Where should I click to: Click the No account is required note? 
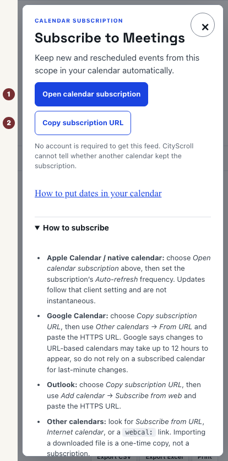(114, 156)
